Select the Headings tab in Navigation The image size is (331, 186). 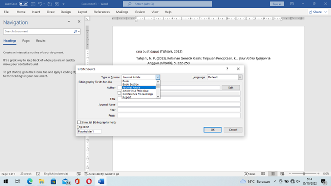[x=10, y=41]
